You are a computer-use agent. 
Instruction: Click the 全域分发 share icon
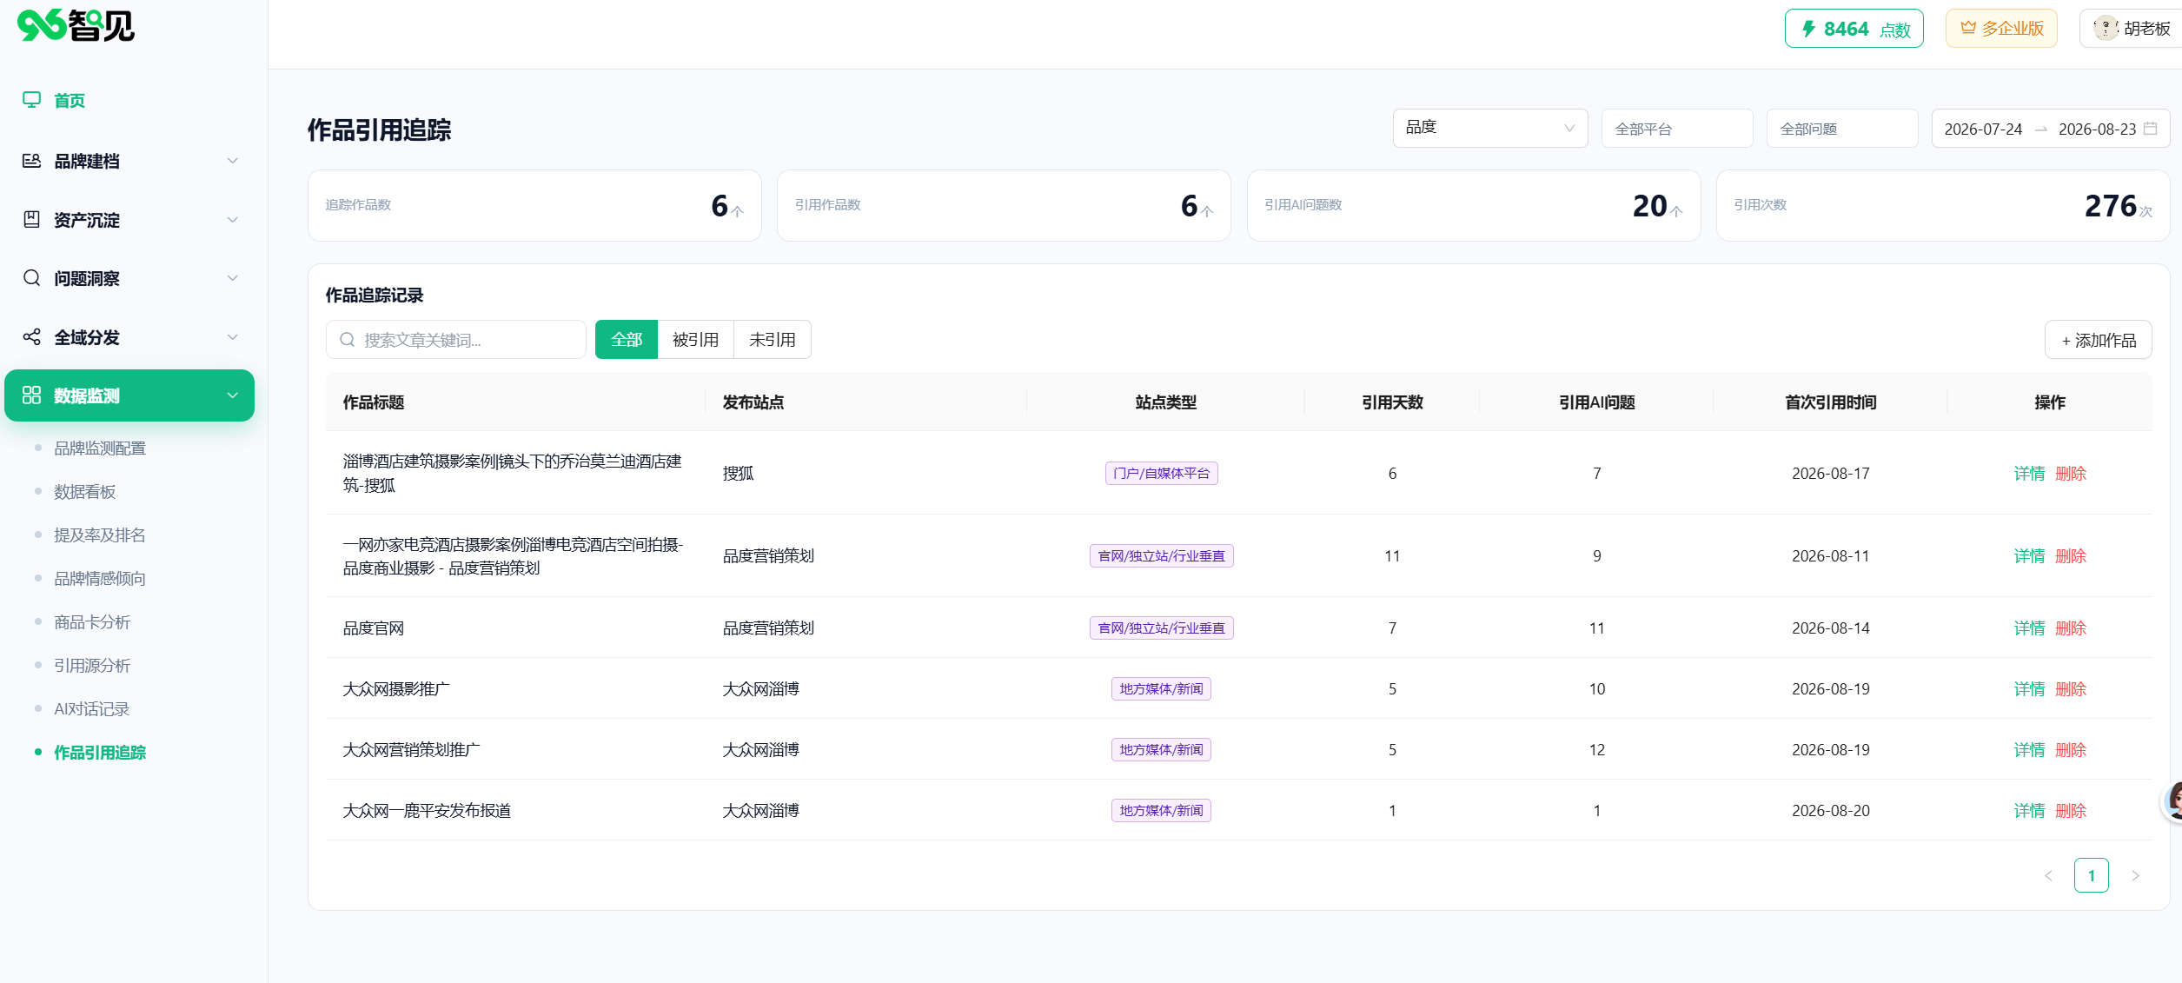coord(32,337)
